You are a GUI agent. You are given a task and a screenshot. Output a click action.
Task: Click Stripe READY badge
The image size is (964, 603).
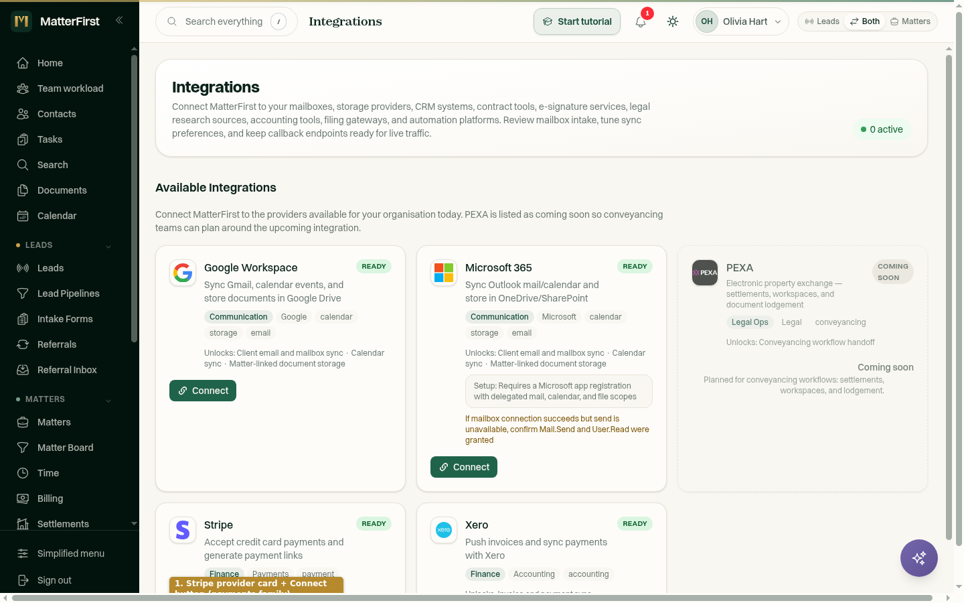(374, 524)
